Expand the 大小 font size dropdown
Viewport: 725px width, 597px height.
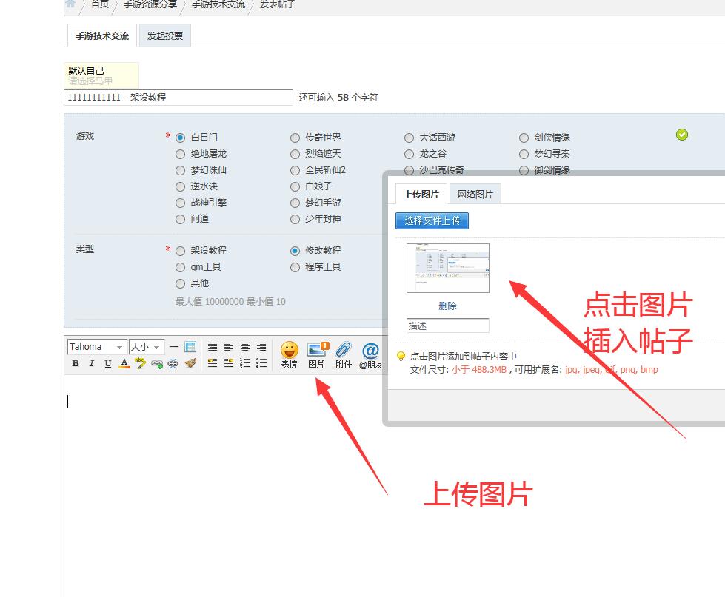coord(146,347)
